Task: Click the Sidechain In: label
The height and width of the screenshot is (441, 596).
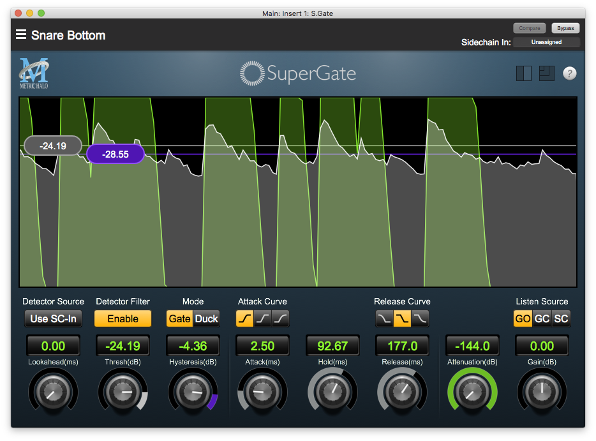Action: [486, 42]
